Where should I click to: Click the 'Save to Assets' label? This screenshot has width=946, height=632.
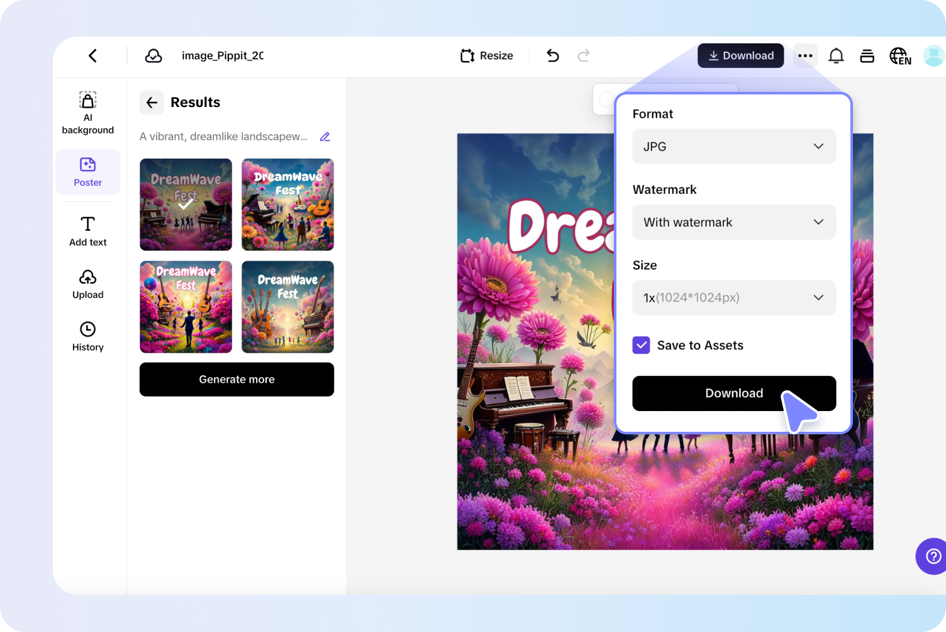pyautogui.click(x=700, y=345)
